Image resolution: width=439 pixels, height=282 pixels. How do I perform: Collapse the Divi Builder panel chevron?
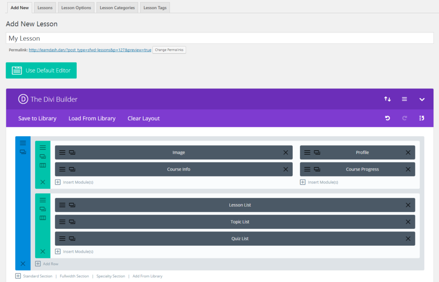(422, 99)
